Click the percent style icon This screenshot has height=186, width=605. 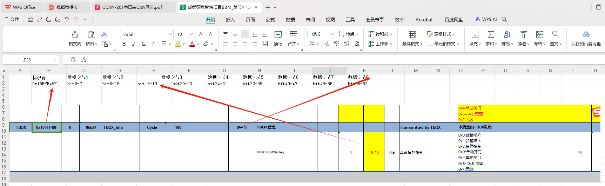327,44
